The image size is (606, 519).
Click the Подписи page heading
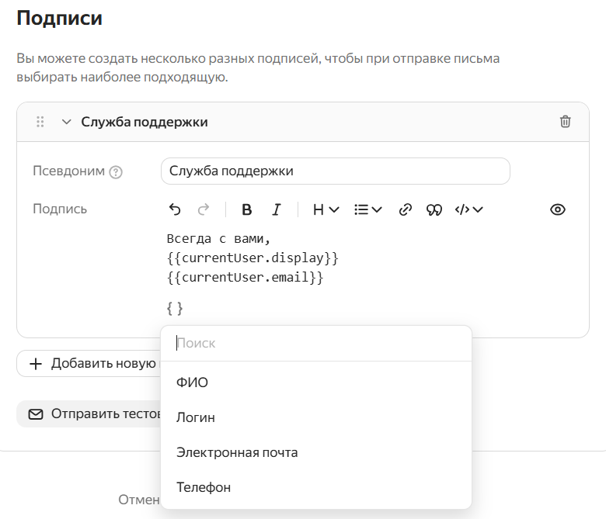[x=60, y=18]
